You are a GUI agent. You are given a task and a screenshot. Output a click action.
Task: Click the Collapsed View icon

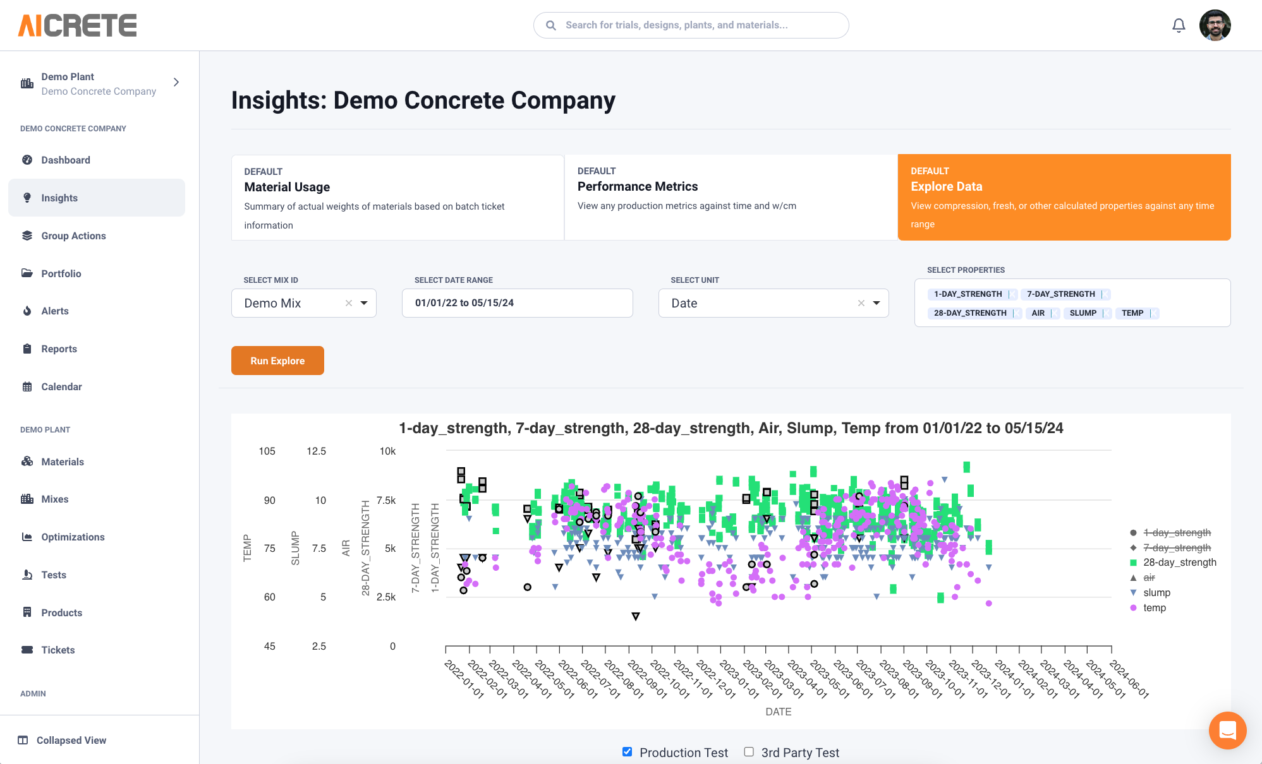click(23, 740)
